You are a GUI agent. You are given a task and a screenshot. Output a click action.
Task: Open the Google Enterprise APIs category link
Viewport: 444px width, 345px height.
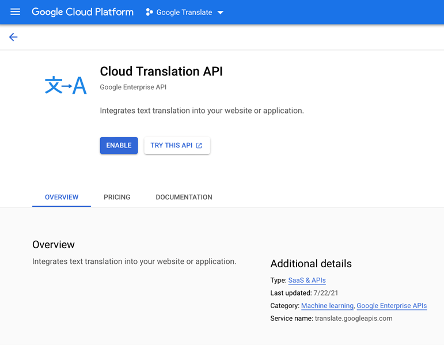click(x=392, y=306)
